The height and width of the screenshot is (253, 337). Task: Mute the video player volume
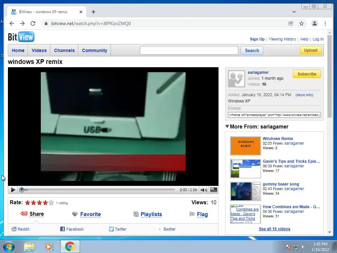point(204,190)
